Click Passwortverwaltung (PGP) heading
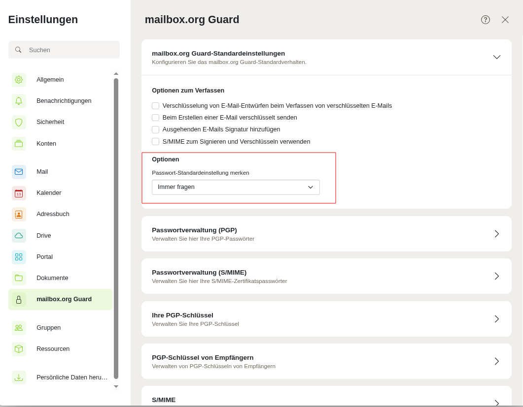Screen dimensions: 523x407 (x=194, y=230)
